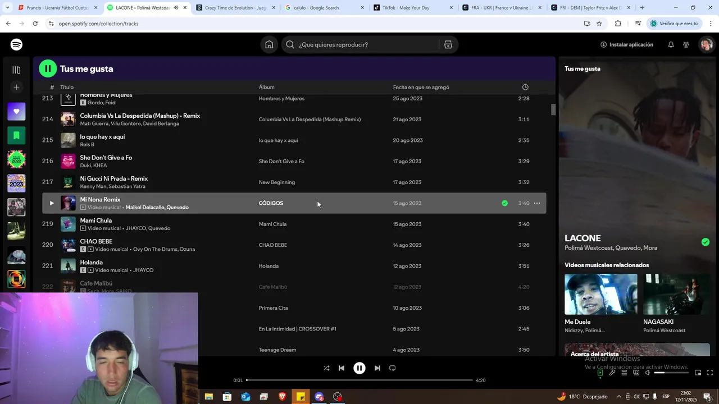
Task: Switch to Crazy Time de Evolution tab
Action: click(x=236, y=8)
